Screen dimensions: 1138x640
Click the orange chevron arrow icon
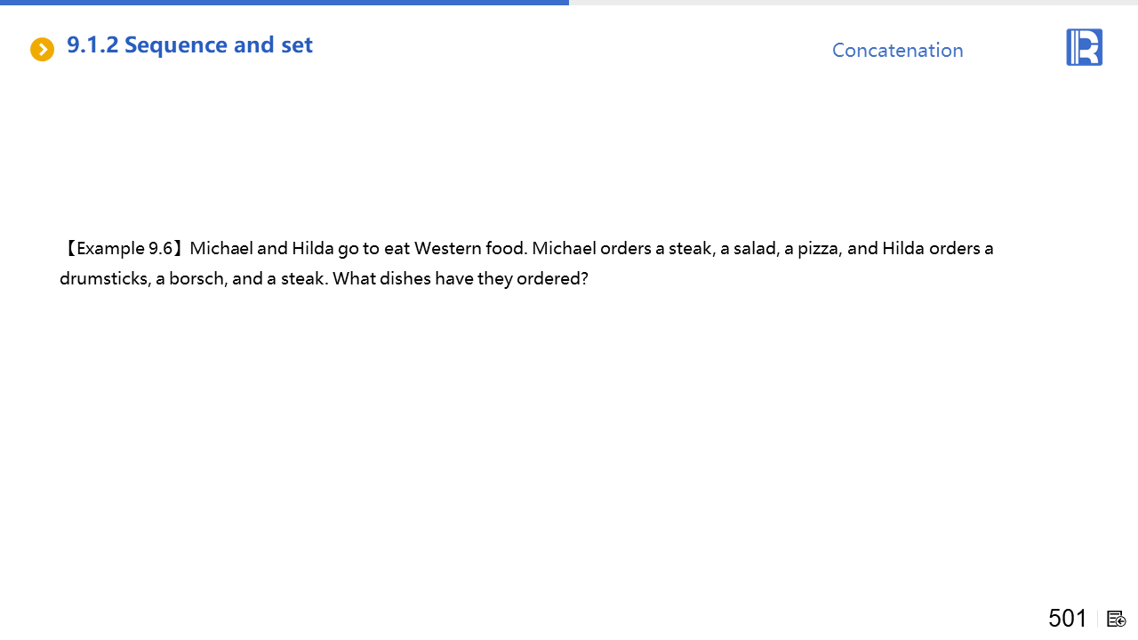point(42,50)
